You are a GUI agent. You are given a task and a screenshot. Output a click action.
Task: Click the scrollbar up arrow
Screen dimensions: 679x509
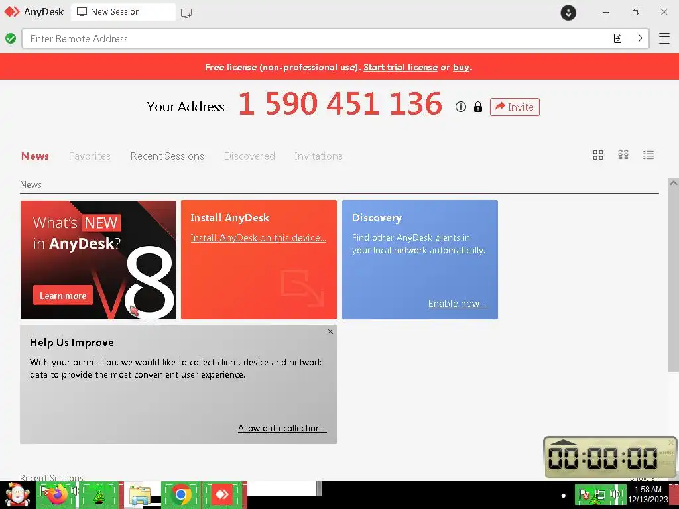[674, 183]
